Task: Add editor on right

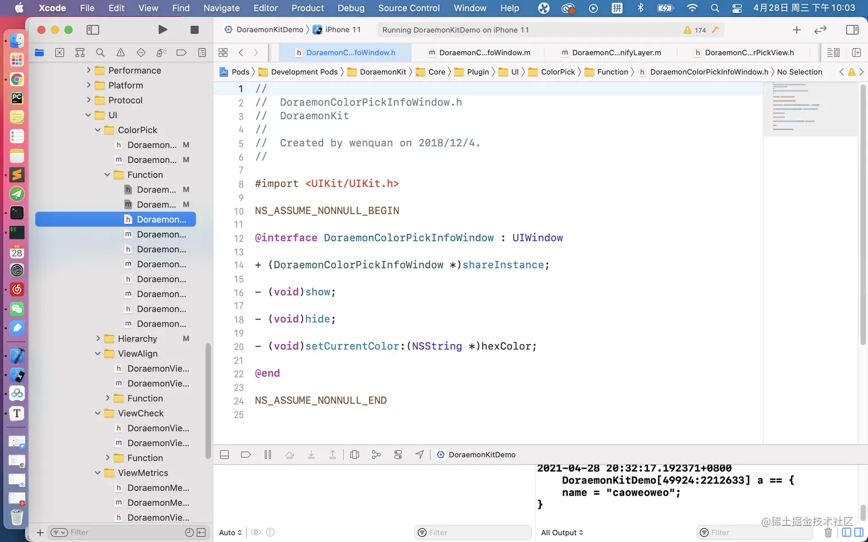Action: click(x=857, y=52)
